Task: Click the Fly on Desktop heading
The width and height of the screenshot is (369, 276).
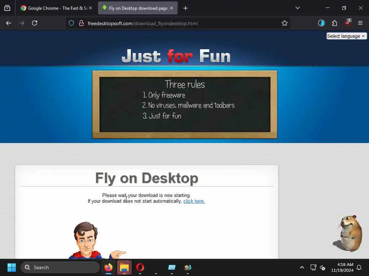Action: click(147, 178)
